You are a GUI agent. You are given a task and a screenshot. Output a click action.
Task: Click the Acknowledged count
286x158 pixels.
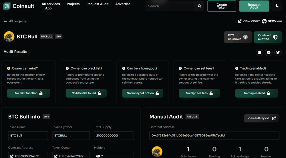coord(241,149)
